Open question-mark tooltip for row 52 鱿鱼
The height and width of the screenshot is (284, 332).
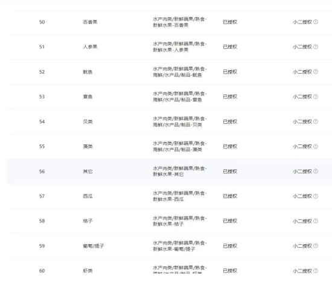click(316, 72)
